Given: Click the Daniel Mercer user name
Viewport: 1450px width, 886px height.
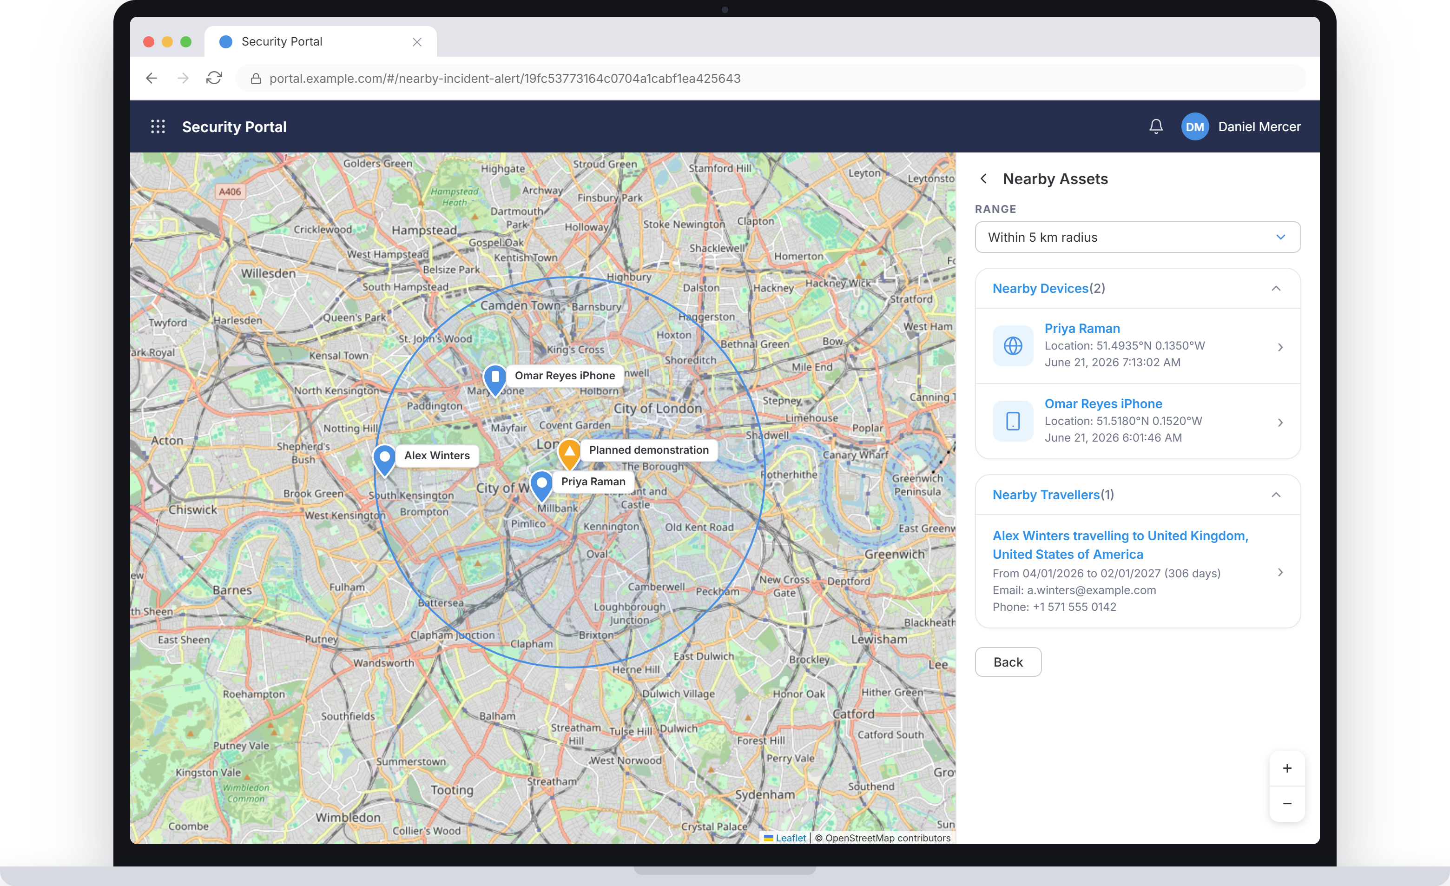Looking at the screenshot, I should (x=1259, y=126).
